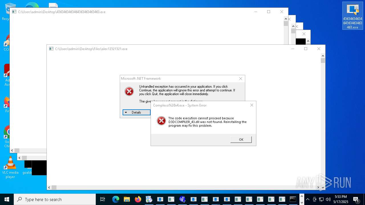Open File Explorer from the taskbar
This screenshot has width=365, height=205.
coord(127,199)
